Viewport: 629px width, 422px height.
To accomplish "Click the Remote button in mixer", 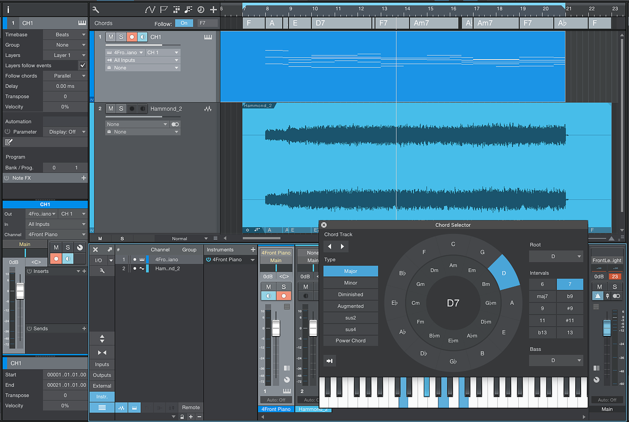I will pos(191,407).
